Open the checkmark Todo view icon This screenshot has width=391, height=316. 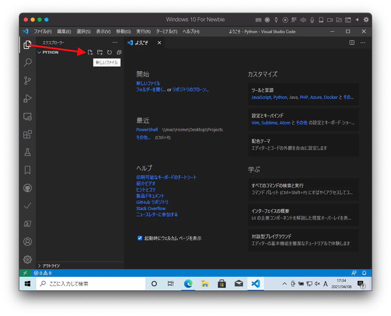[x=28, y=206]
